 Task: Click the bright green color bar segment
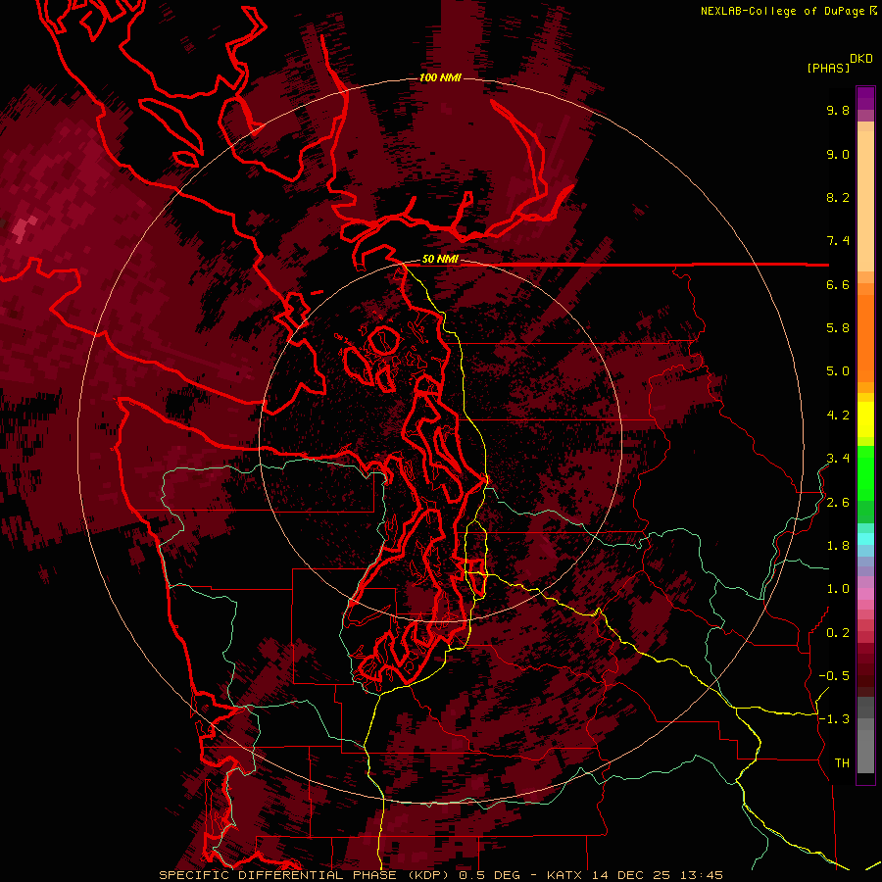[865, 473]
